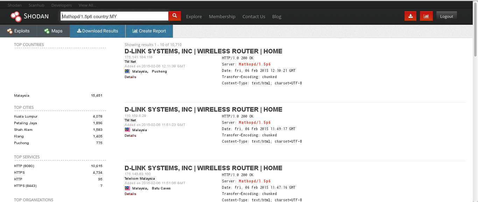Click Details for the Batu Caves result
Screen dimensions: 478x202
[130, 194]
